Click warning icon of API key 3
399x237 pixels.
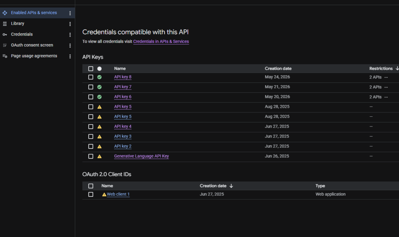click(99, 137)
